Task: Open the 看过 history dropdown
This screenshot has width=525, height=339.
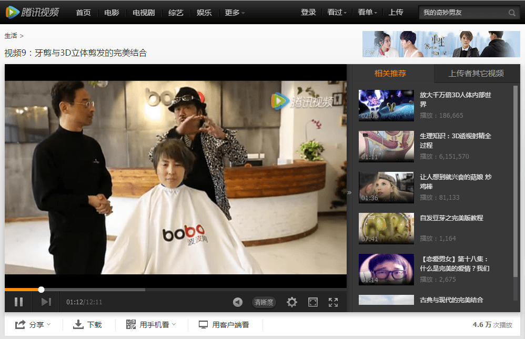Action: (337, 13)
